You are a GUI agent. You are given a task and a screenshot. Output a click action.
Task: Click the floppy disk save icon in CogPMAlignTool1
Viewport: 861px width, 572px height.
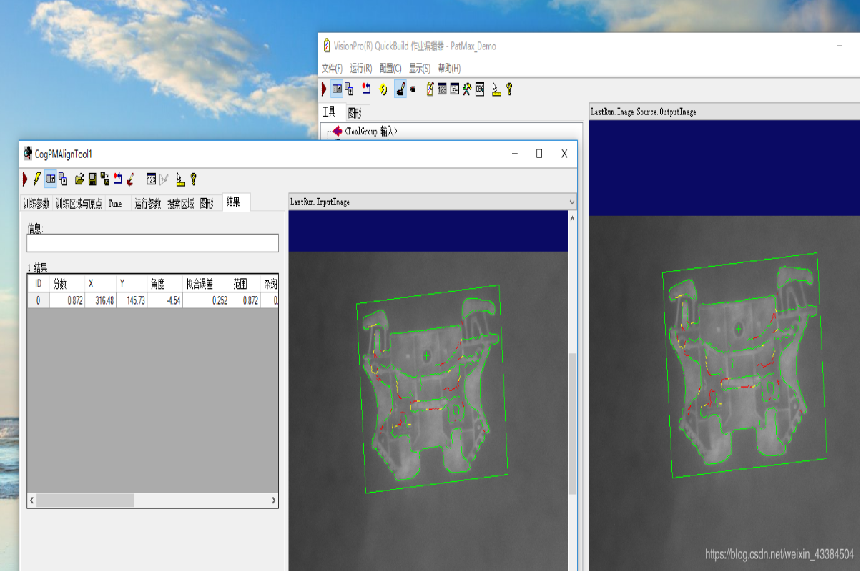click(92, 179)
